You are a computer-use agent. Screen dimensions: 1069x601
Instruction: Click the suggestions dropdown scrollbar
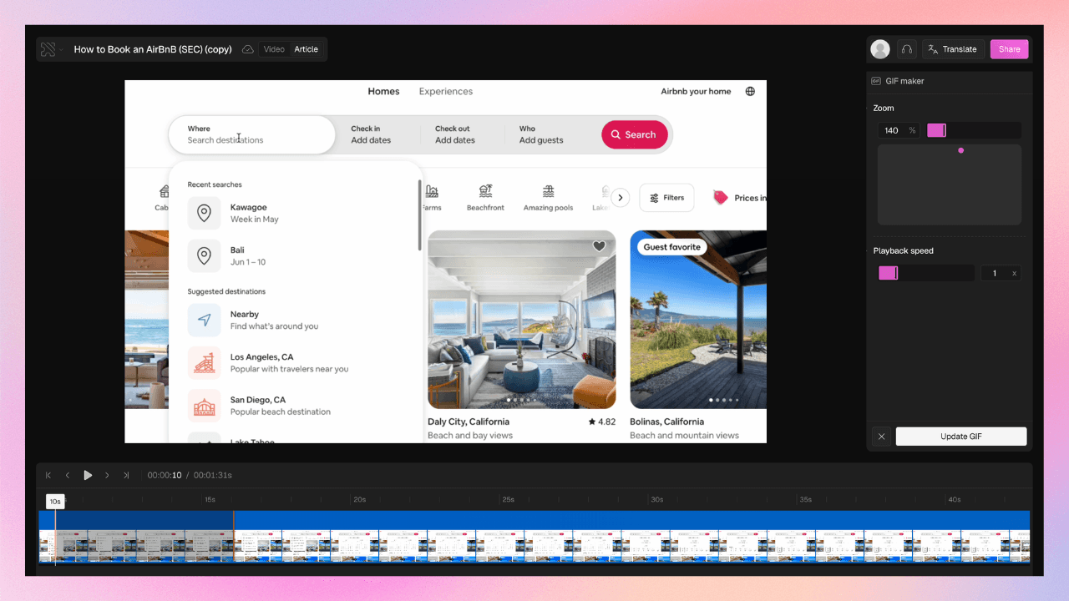pyautogui.click(x=419, y=215)
